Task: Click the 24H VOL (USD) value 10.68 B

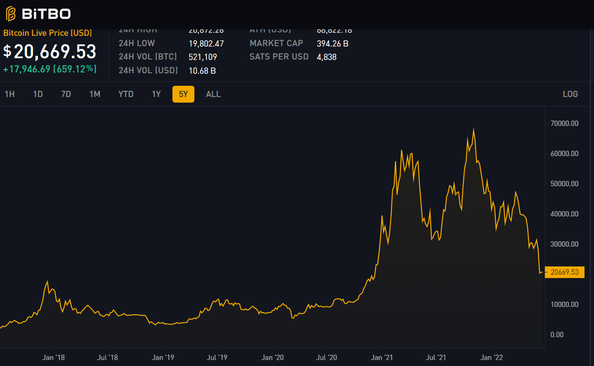Action: coord(202,70)
